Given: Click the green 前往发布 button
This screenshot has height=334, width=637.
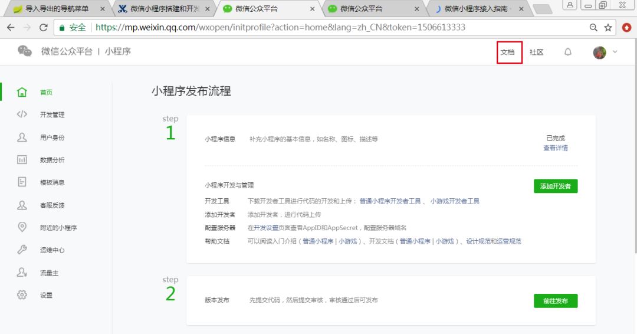Looking at the screenshot, I should (x=556, y=301).
